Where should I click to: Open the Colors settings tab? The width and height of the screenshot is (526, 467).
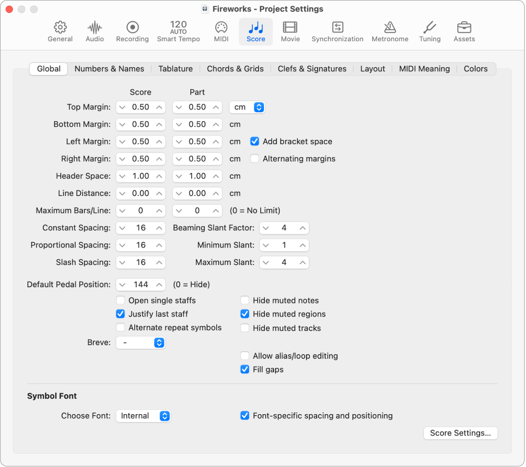(x=476, y=69)
